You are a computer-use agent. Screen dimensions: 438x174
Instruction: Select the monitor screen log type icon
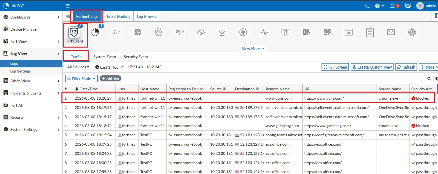tap(285, 32)
